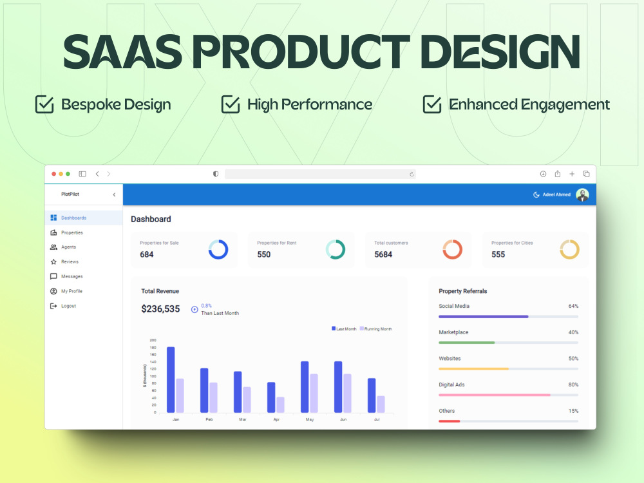The image size is (644, 483).
Task: Click the Messages chat bubble icon
Action: pyautogui.click(x=53, y=276)
